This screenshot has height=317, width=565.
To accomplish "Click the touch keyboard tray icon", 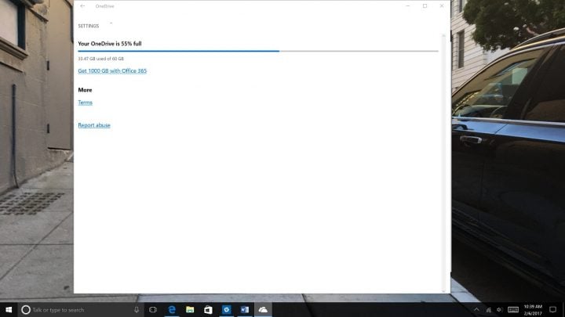I will point(512,310).
